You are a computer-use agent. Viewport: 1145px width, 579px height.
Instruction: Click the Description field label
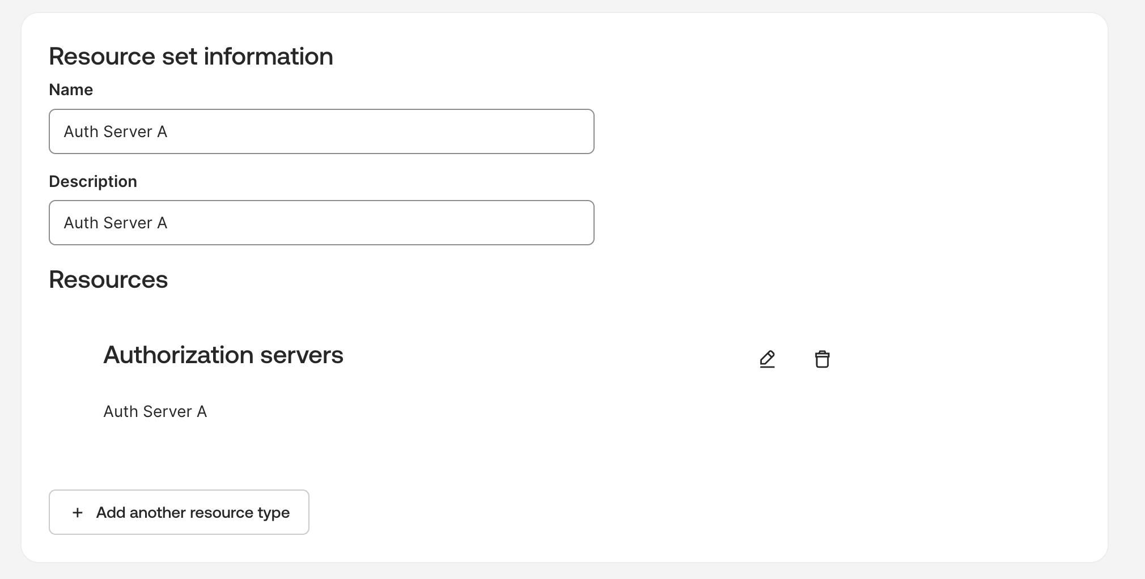93,181
